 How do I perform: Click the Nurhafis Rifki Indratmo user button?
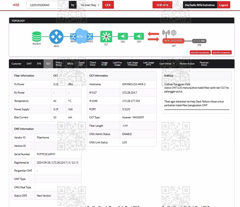tap(200, 5)
